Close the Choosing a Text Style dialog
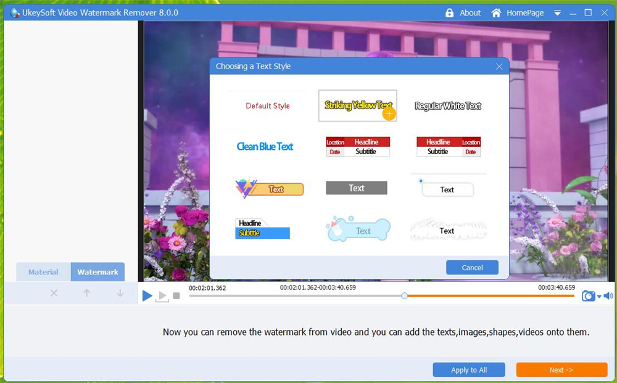The image size is (617, 383). tap(499, 66)
